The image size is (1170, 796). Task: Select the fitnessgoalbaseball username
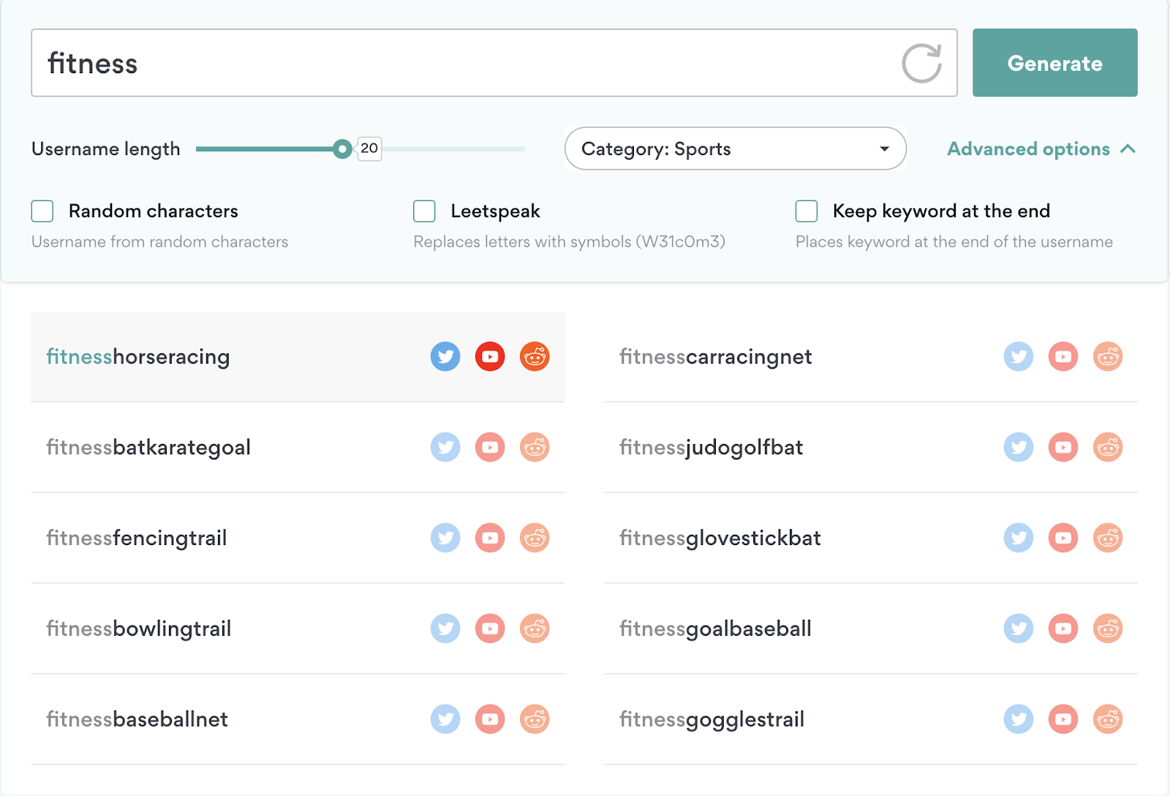pyautogui.click(x=715, y=629)
